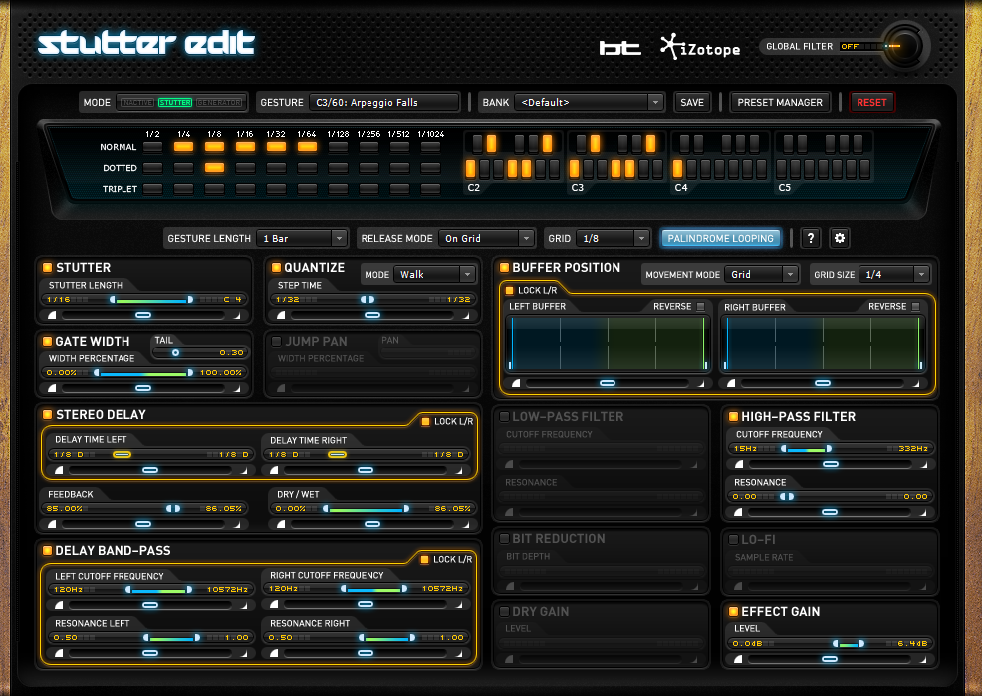Click the Left Buffer waveform display
This screenshot has width=982, height=696.
608,343
